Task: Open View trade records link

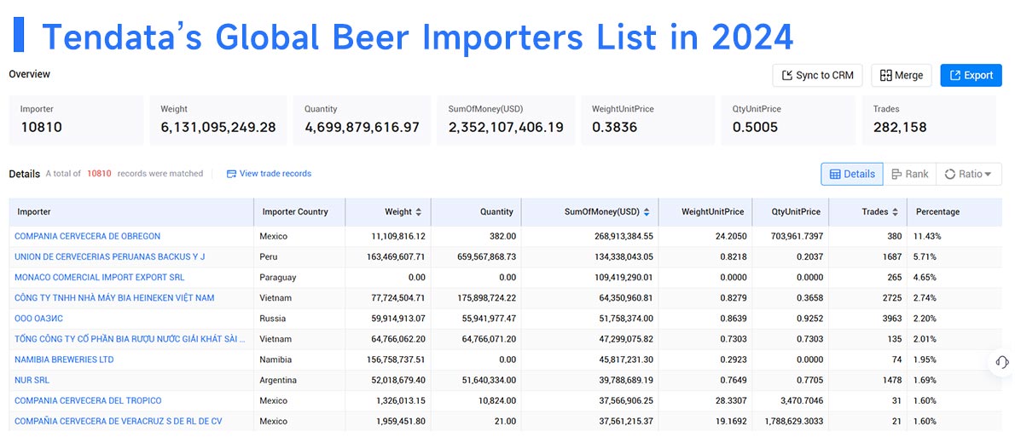Action: pos(275,174)
